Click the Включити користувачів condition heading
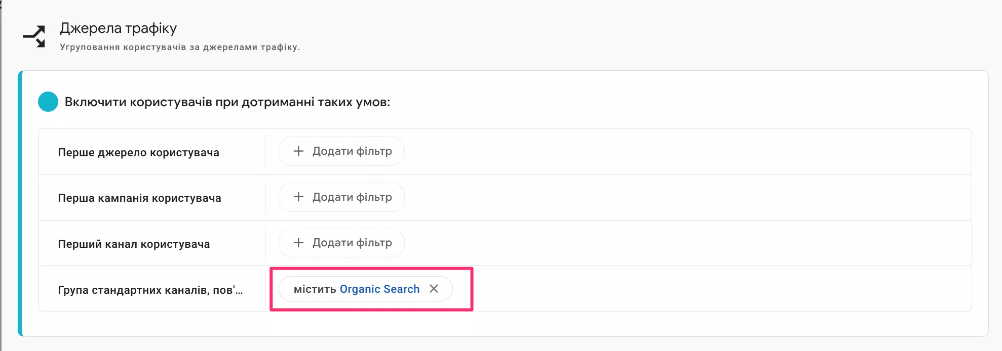The height and width of the screenshot is (351, 1002). tap(227, 102)
